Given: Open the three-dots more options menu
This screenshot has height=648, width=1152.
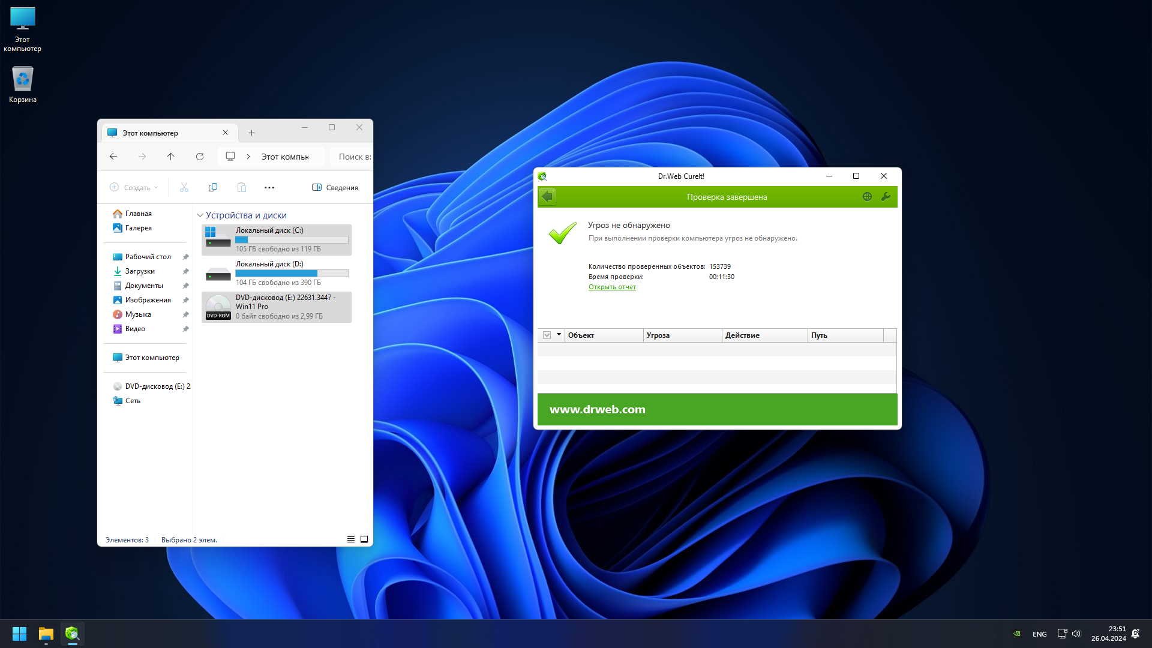Looking at the screenshot, I should [269, 188].
